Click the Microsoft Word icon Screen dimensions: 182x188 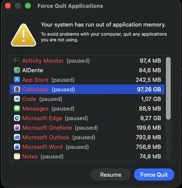pos(17,147)
